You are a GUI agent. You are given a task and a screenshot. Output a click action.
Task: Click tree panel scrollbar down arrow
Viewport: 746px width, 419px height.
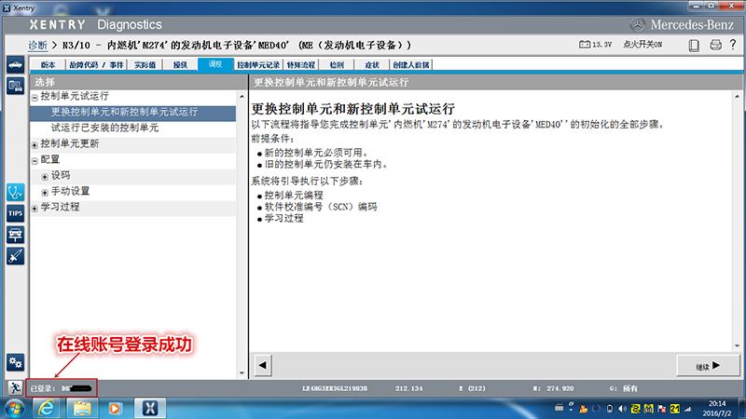[x=242, y=373]
